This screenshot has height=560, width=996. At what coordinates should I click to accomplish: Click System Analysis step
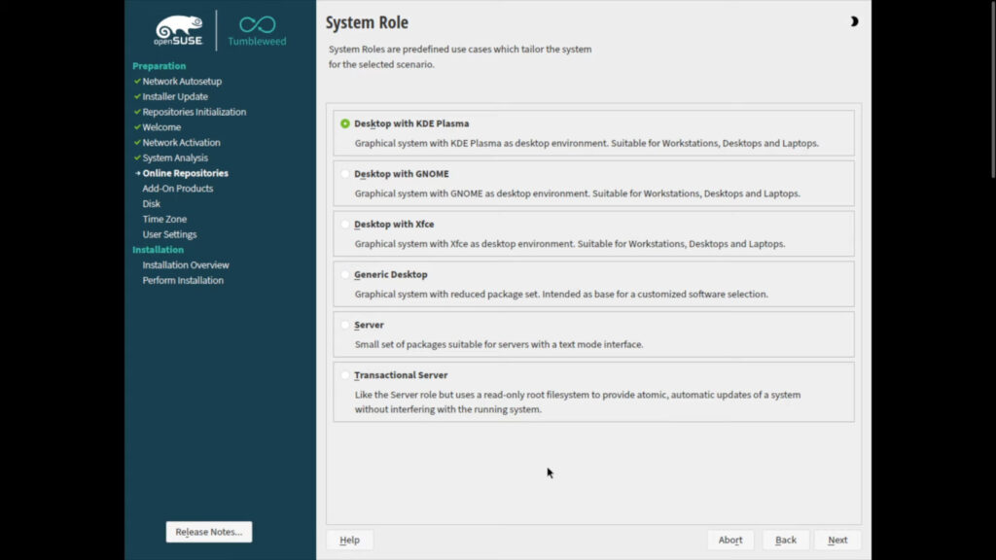(175, 157)
